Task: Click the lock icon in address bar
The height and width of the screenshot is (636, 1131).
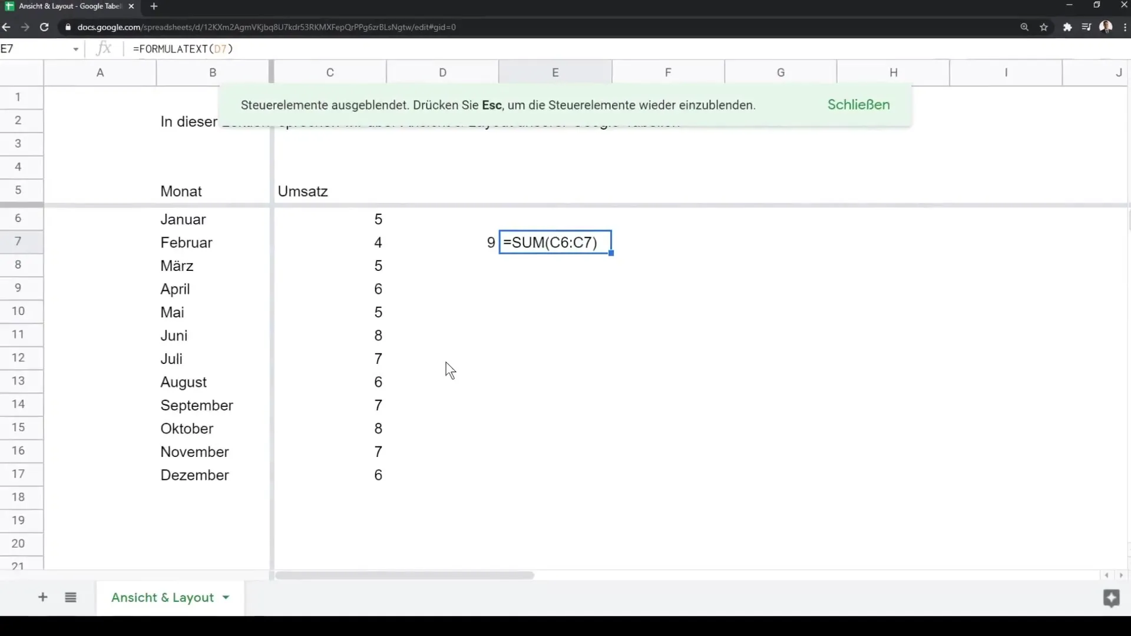Action: [68, 27]
